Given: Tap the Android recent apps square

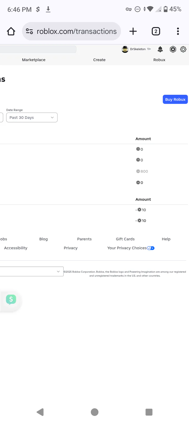Looking at the screenshot, I should [x=149, y=412].
